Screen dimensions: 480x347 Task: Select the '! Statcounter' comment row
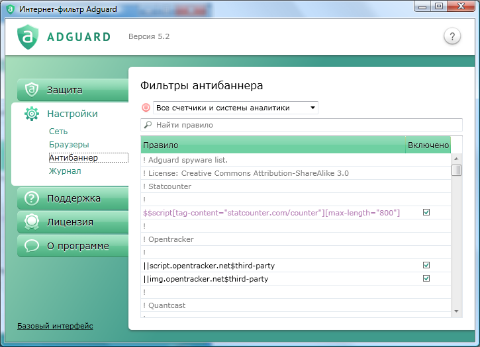point(296,186)
